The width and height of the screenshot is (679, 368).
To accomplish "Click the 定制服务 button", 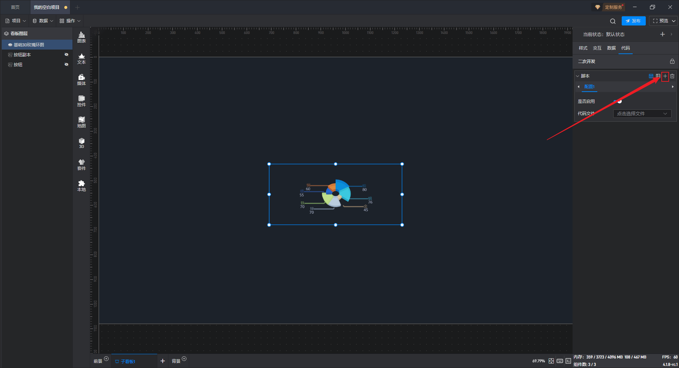I will point(610,7).
